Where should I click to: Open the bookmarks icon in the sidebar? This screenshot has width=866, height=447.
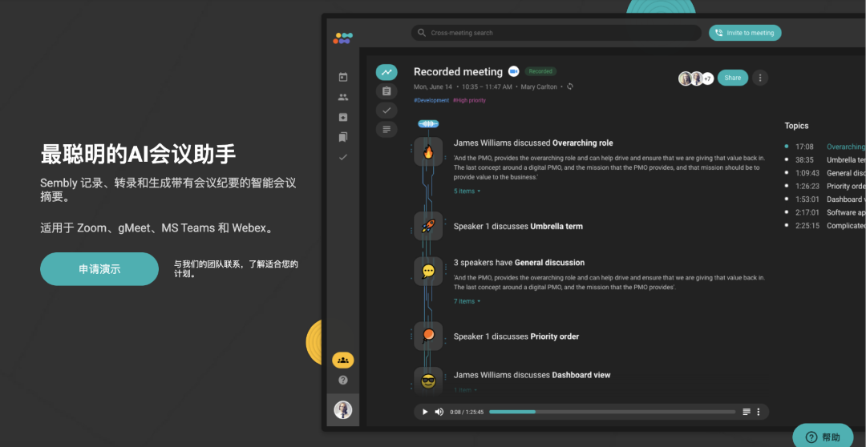click(x=343, y=137)
